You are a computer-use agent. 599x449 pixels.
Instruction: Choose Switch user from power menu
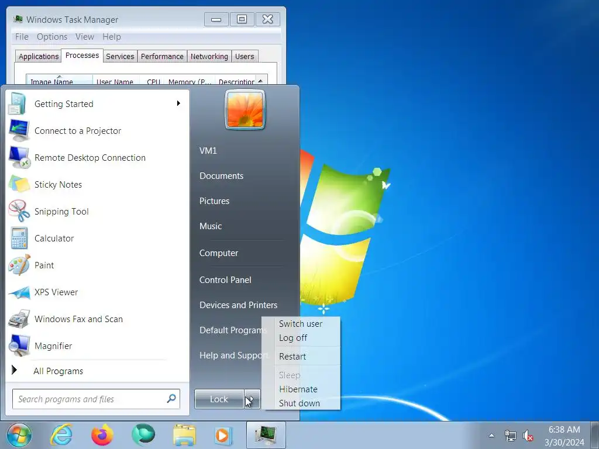coord(301,324)
